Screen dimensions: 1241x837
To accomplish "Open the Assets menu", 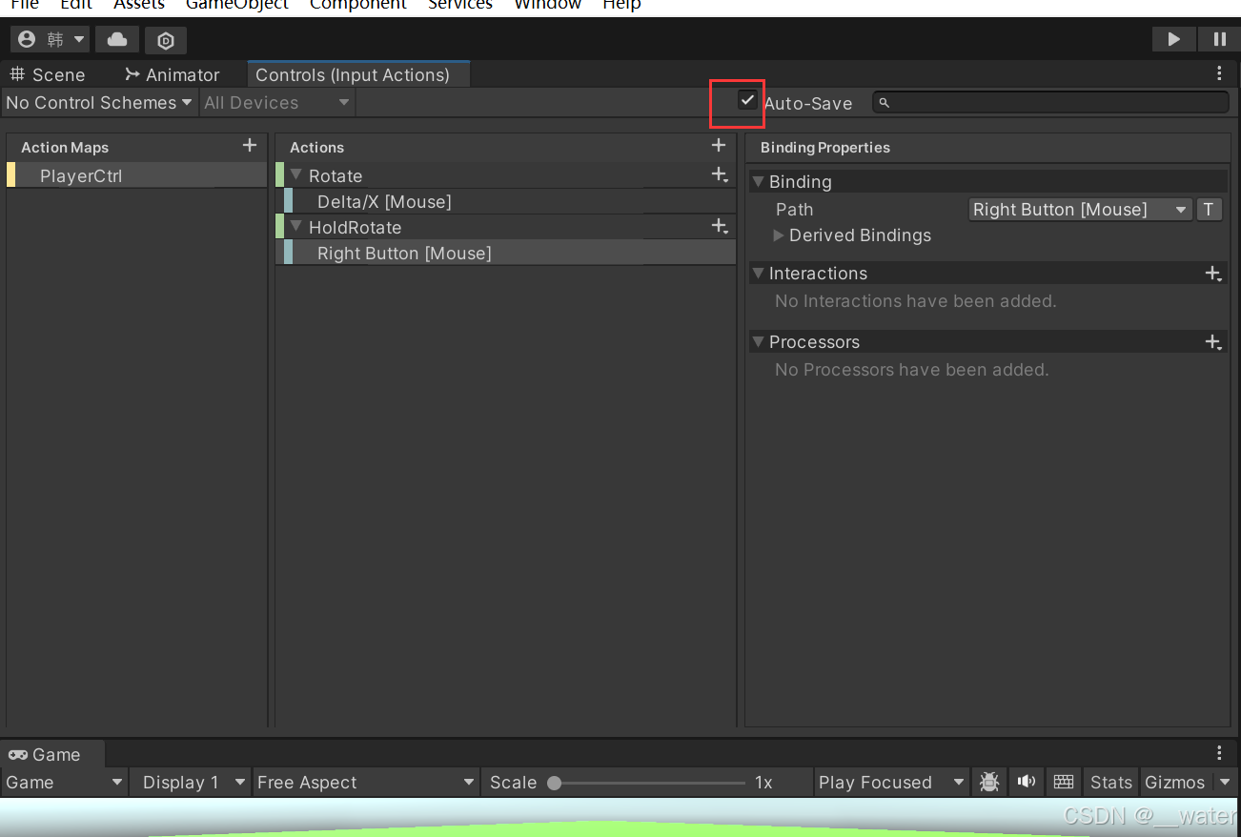I will [x=139, y=5].
